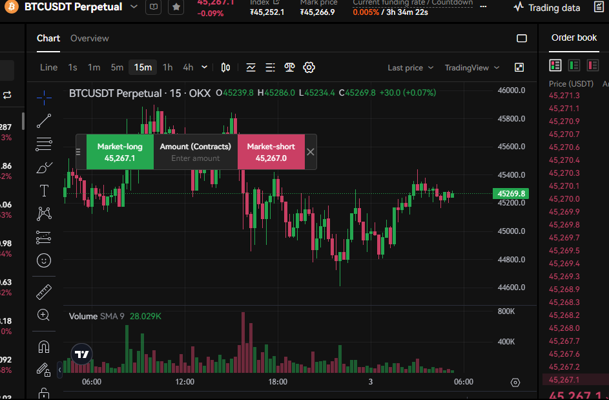Expand more timeframes chevron
609x400 pixels.
click(204, 67)
